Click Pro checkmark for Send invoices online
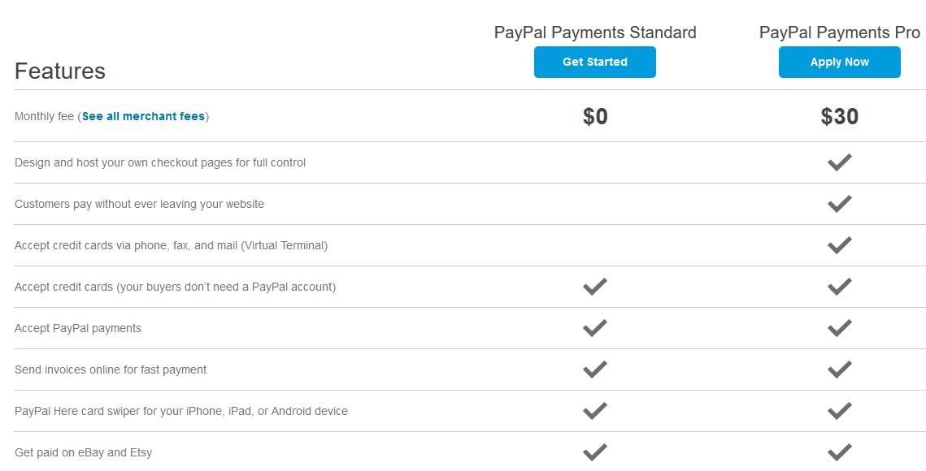This screenshot has width=926, height=471. [x=839, y=369]
